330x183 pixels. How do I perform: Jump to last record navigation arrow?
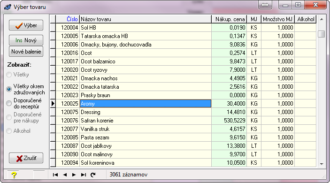point(84,175)
